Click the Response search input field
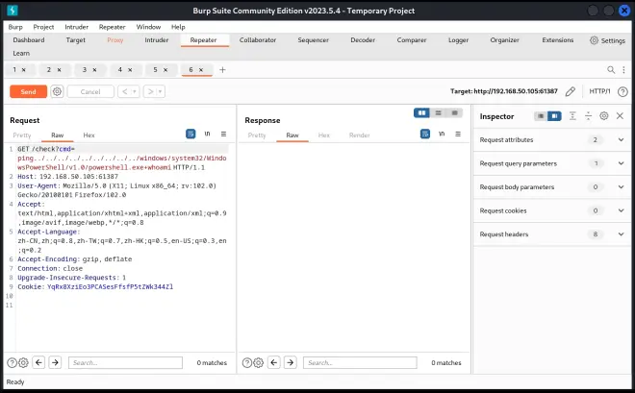 360,362
